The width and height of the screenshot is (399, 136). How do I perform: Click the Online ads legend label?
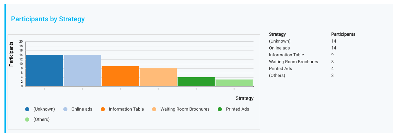pos(82,109)
